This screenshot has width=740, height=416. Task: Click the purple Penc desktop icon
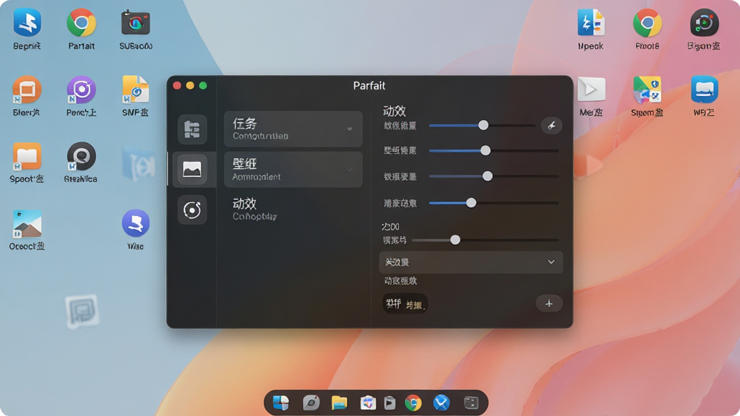(x=81, y=90)
